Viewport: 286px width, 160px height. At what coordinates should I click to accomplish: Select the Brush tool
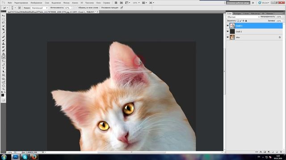tap(3, 40)
